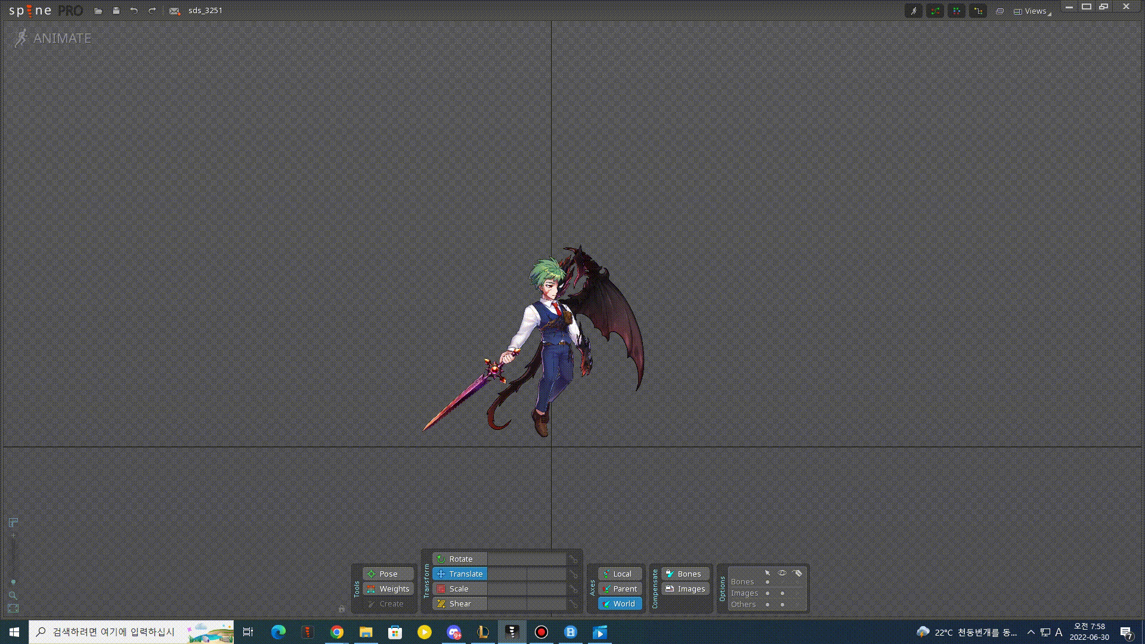
Task: Toggle the rulers icon in viewport
Action: click(13, 523)
